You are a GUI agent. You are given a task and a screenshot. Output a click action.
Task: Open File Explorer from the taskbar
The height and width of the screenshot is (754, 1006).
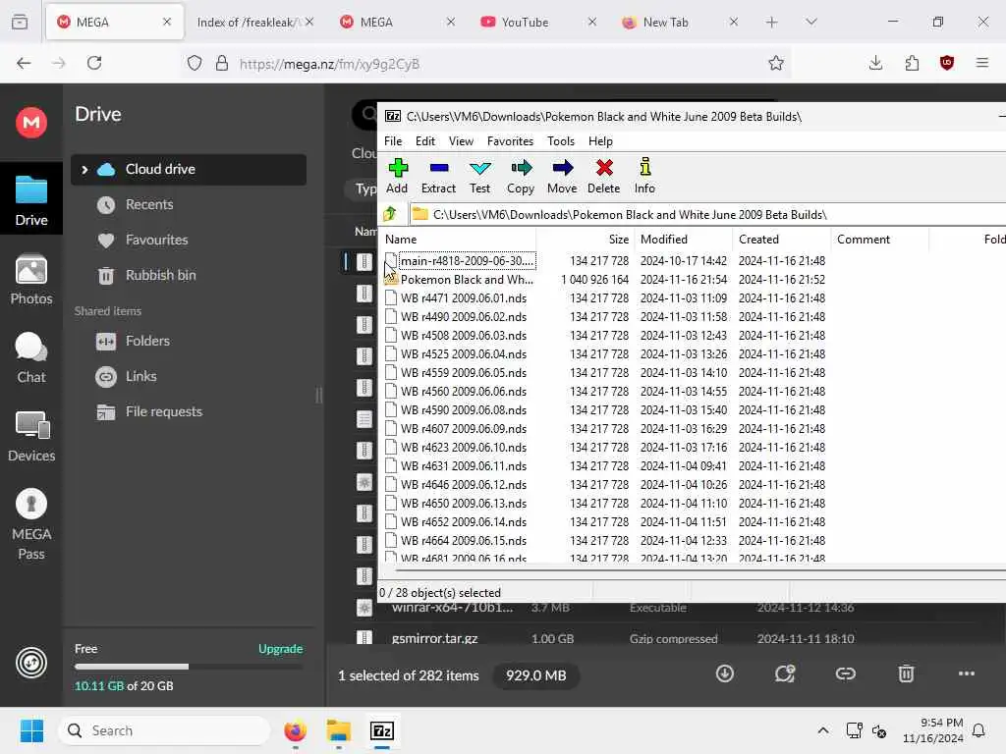(x=338, y=730)
